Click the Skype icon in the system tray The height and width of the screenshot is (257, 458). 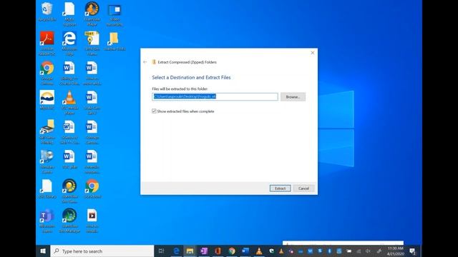pyautogui.click(x=320, y=251)
